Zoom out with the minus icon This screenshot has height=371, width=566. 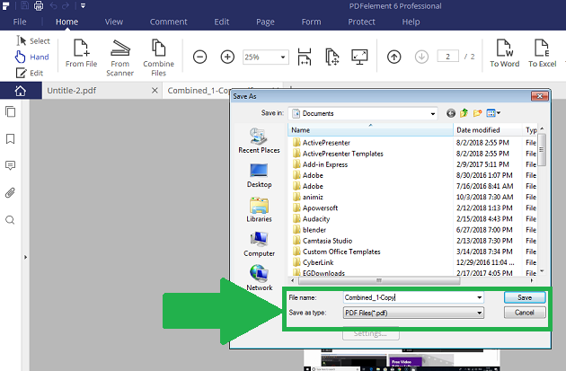(x=199, y=57)
